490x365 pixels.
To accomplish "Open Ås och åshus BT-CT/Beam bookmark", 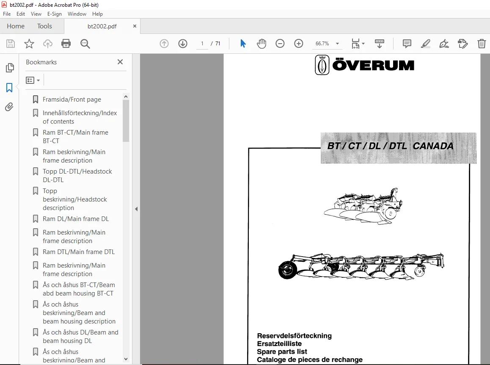I will [x=79, y=289].
